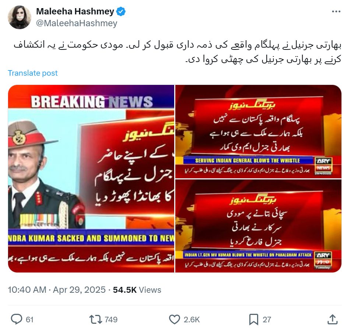Click the @MaleehaHashmey handle
Image resolution: width=351 pixels, height=333 pixels.
(77, 23)
